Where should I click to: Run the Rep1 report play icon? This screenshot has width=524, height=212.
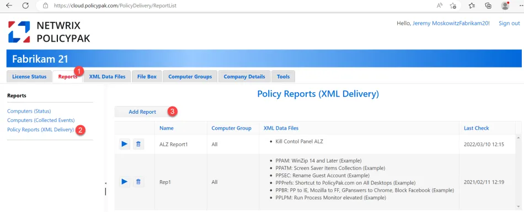click(124, 182)
